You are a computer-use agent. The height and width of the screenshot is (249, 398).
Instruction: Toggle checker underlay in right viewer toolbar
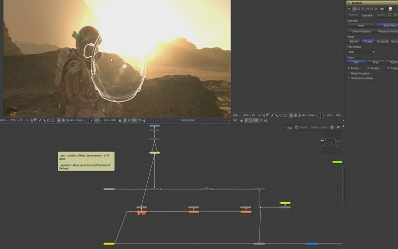(251, 121)
